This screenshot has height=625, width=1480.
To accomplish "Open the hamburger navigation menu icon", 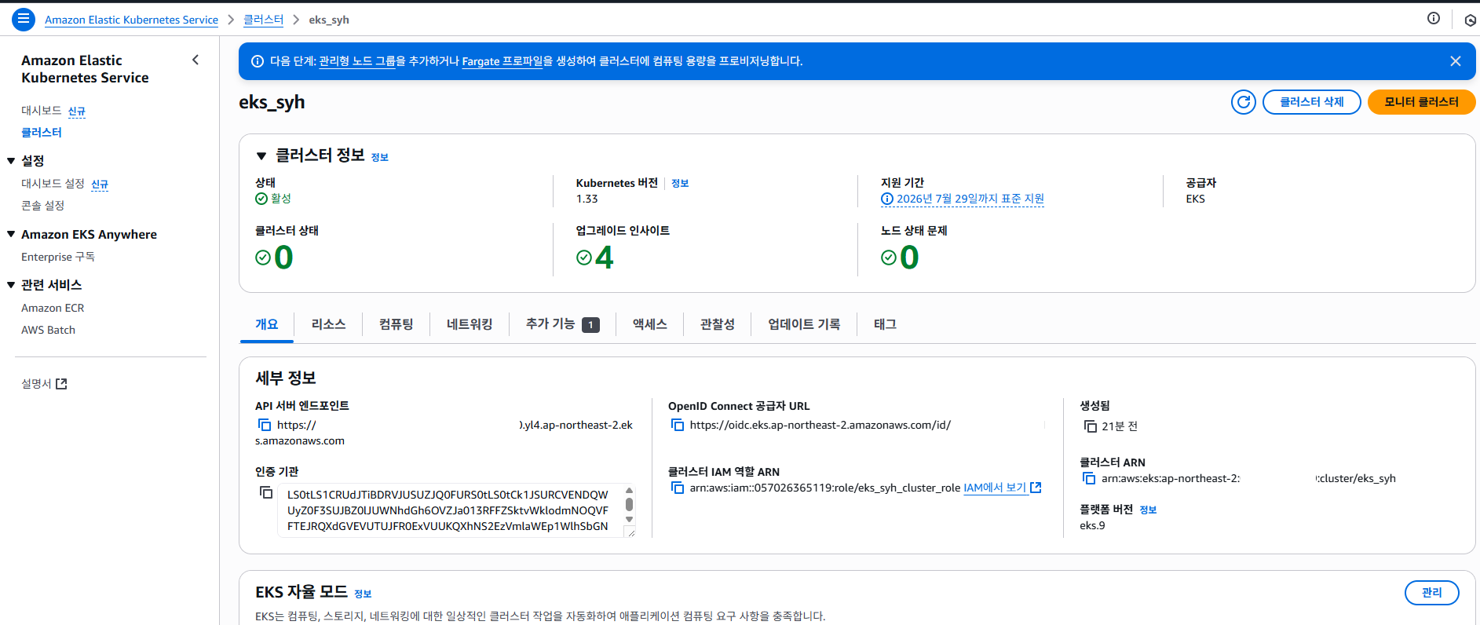I will 24,19.
